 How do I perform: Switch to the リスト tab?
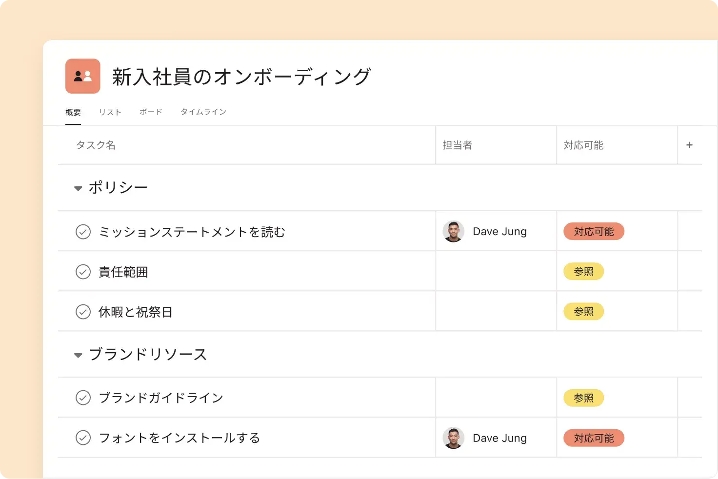[110, 112]
